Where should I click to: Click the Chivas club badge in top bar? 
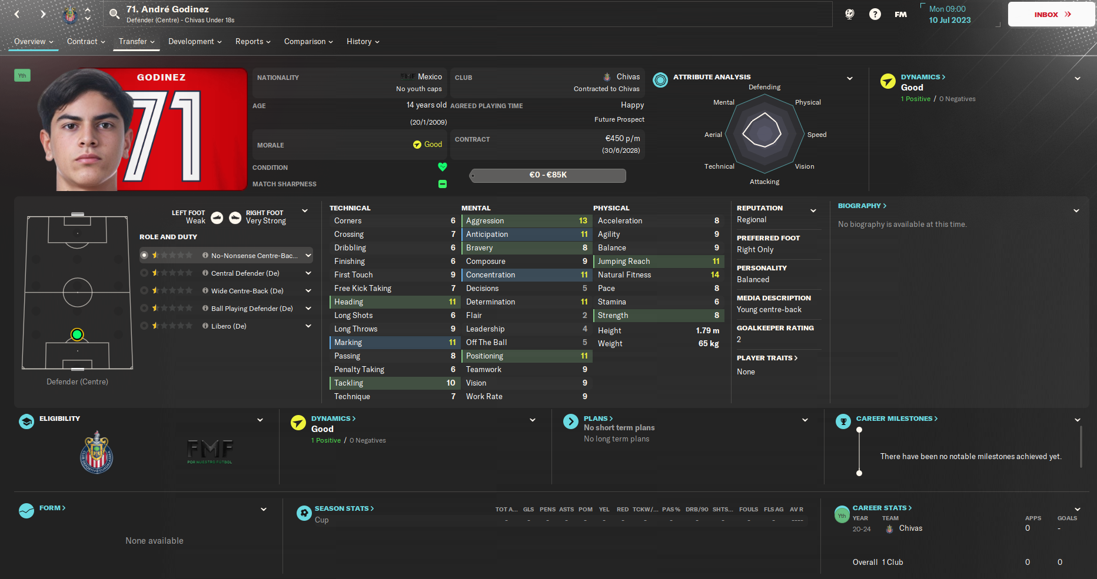point(70,15)
